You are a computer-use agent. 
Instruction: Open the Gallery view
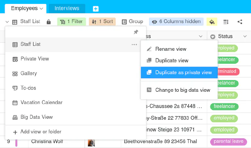point(29,74)
